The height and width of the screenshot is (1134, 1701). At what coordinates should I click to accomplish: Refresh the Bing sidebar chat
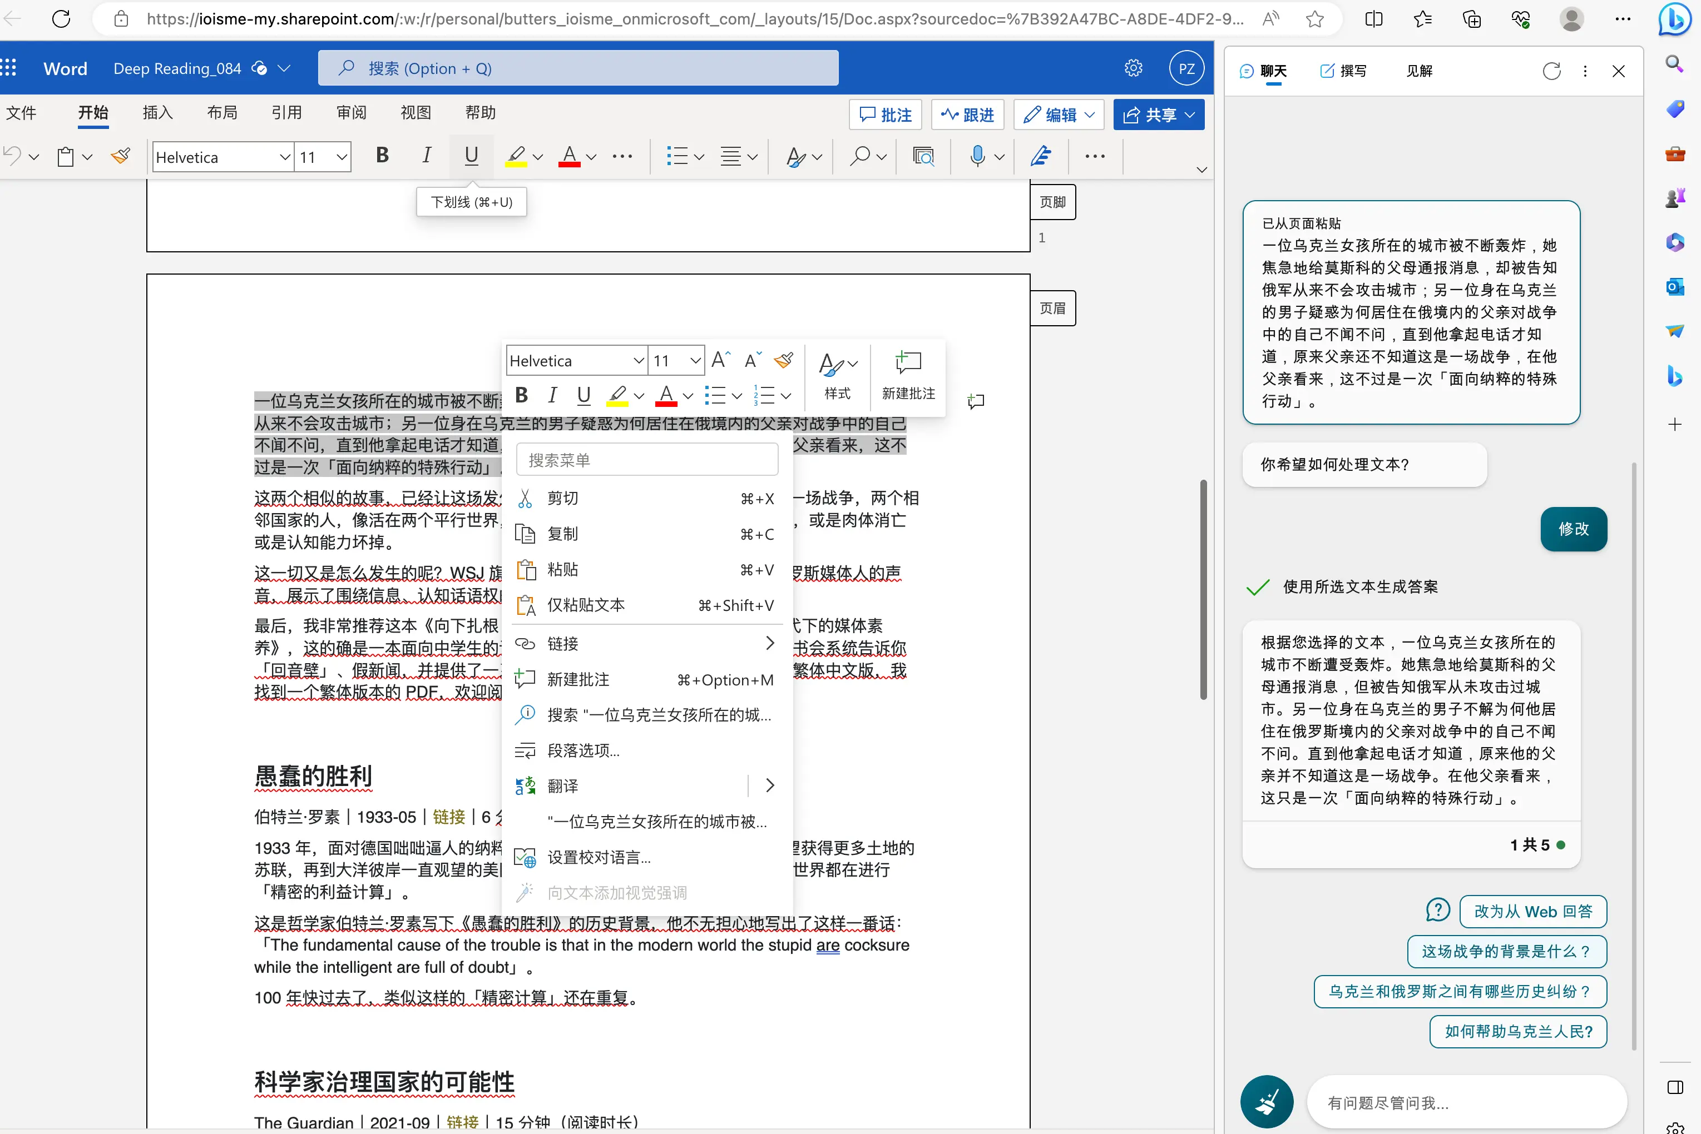coord(1551,71)
